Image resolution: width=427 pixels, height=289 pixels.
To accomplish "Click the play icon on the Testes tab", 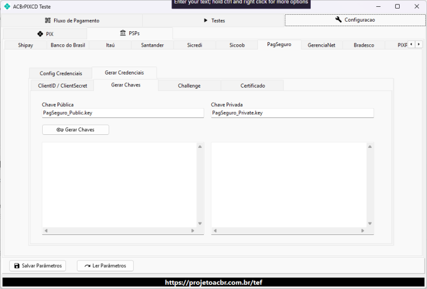I will (x=206, y=20).
